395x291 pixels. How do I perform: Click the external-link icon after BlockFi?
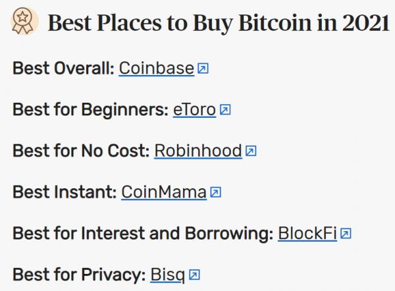tap(346, 234)
